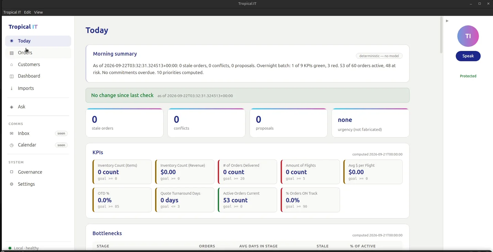493x252 pixels.
Task: Select the Inbox sidebar entry
Action: pos(38,134)
